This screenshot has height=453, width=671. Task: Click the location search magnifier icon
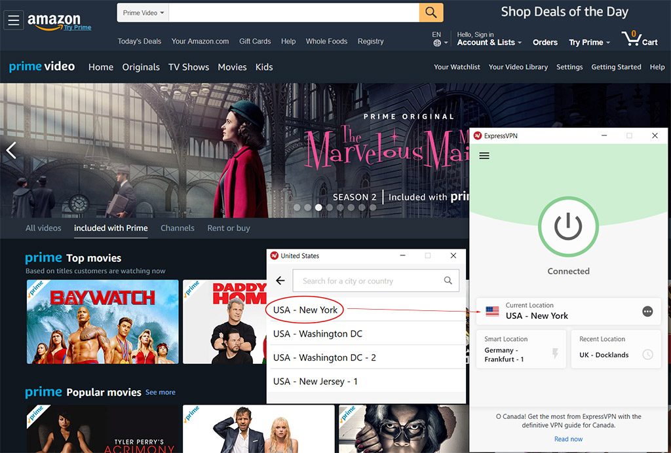[x=448, y=280]
